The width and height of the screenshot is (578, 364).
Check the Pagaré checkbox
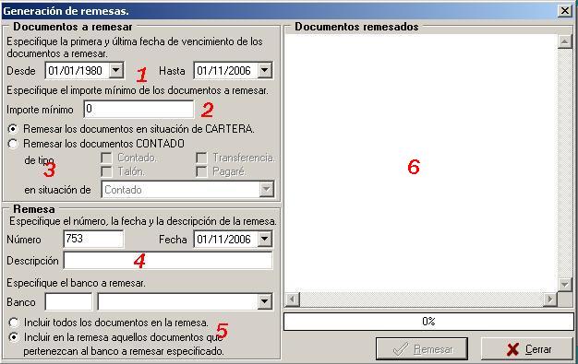click(201, 171)
